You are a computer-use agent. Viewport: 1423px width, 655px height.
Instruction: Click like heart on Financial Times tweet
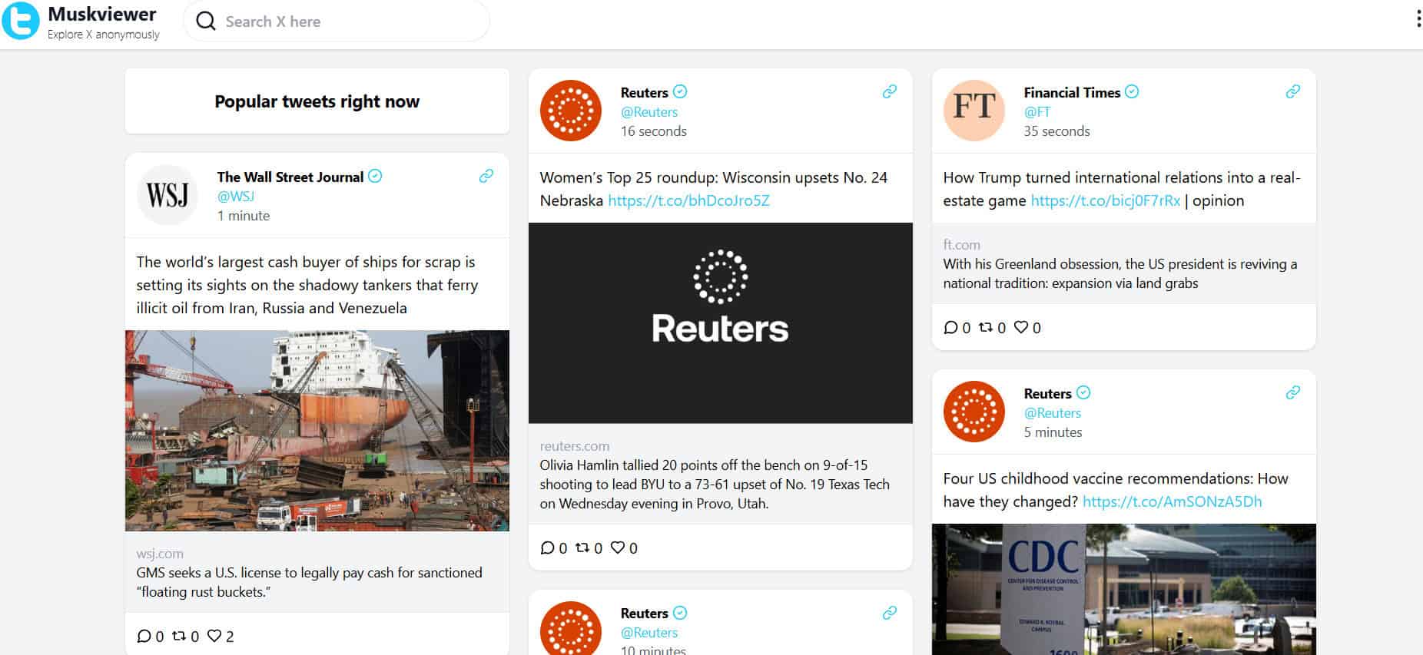pos(1021,327)
